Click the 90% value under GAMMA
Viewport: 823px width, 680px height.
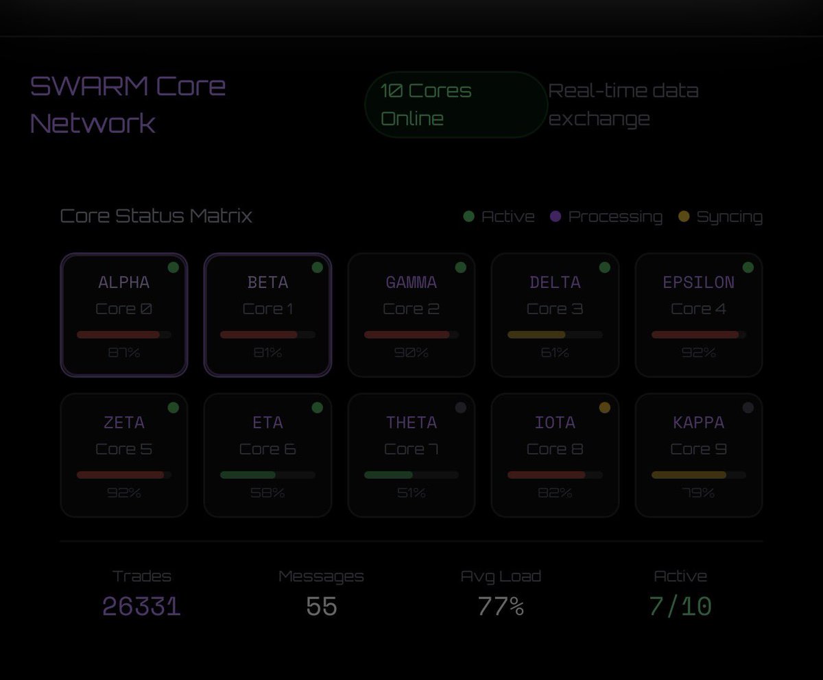click(x=411, y=353)
